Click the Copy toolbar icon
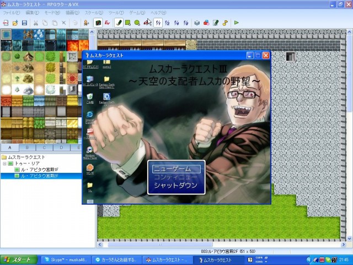Screen dimensions: 353x265 point(45,23)
